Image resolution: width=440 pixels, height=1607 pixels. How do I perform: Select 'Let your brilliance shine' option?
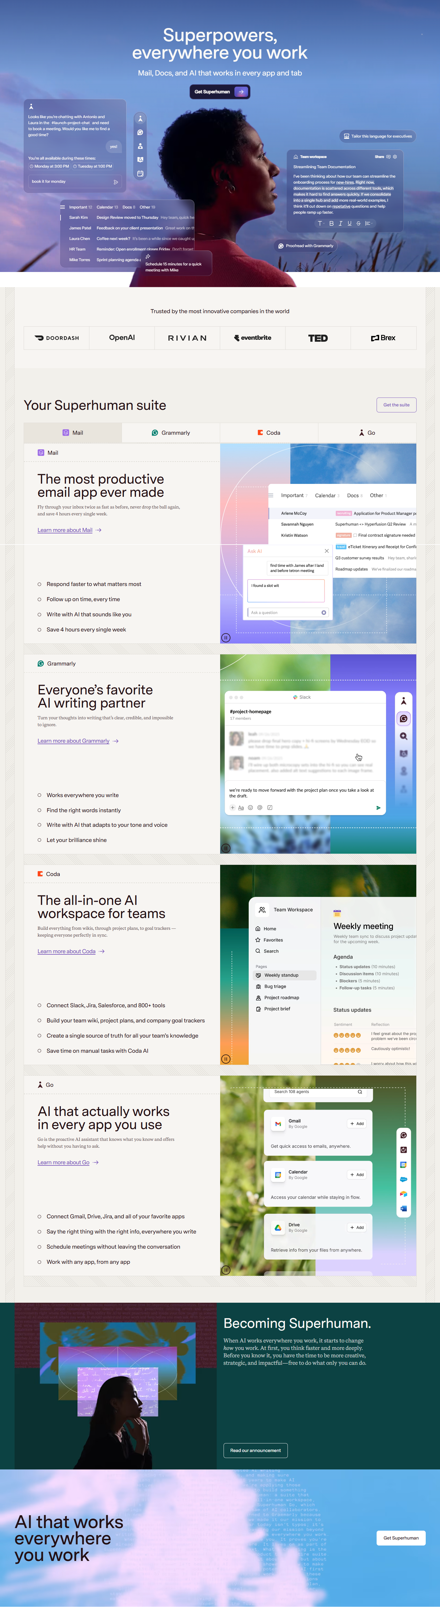[72, 840]
